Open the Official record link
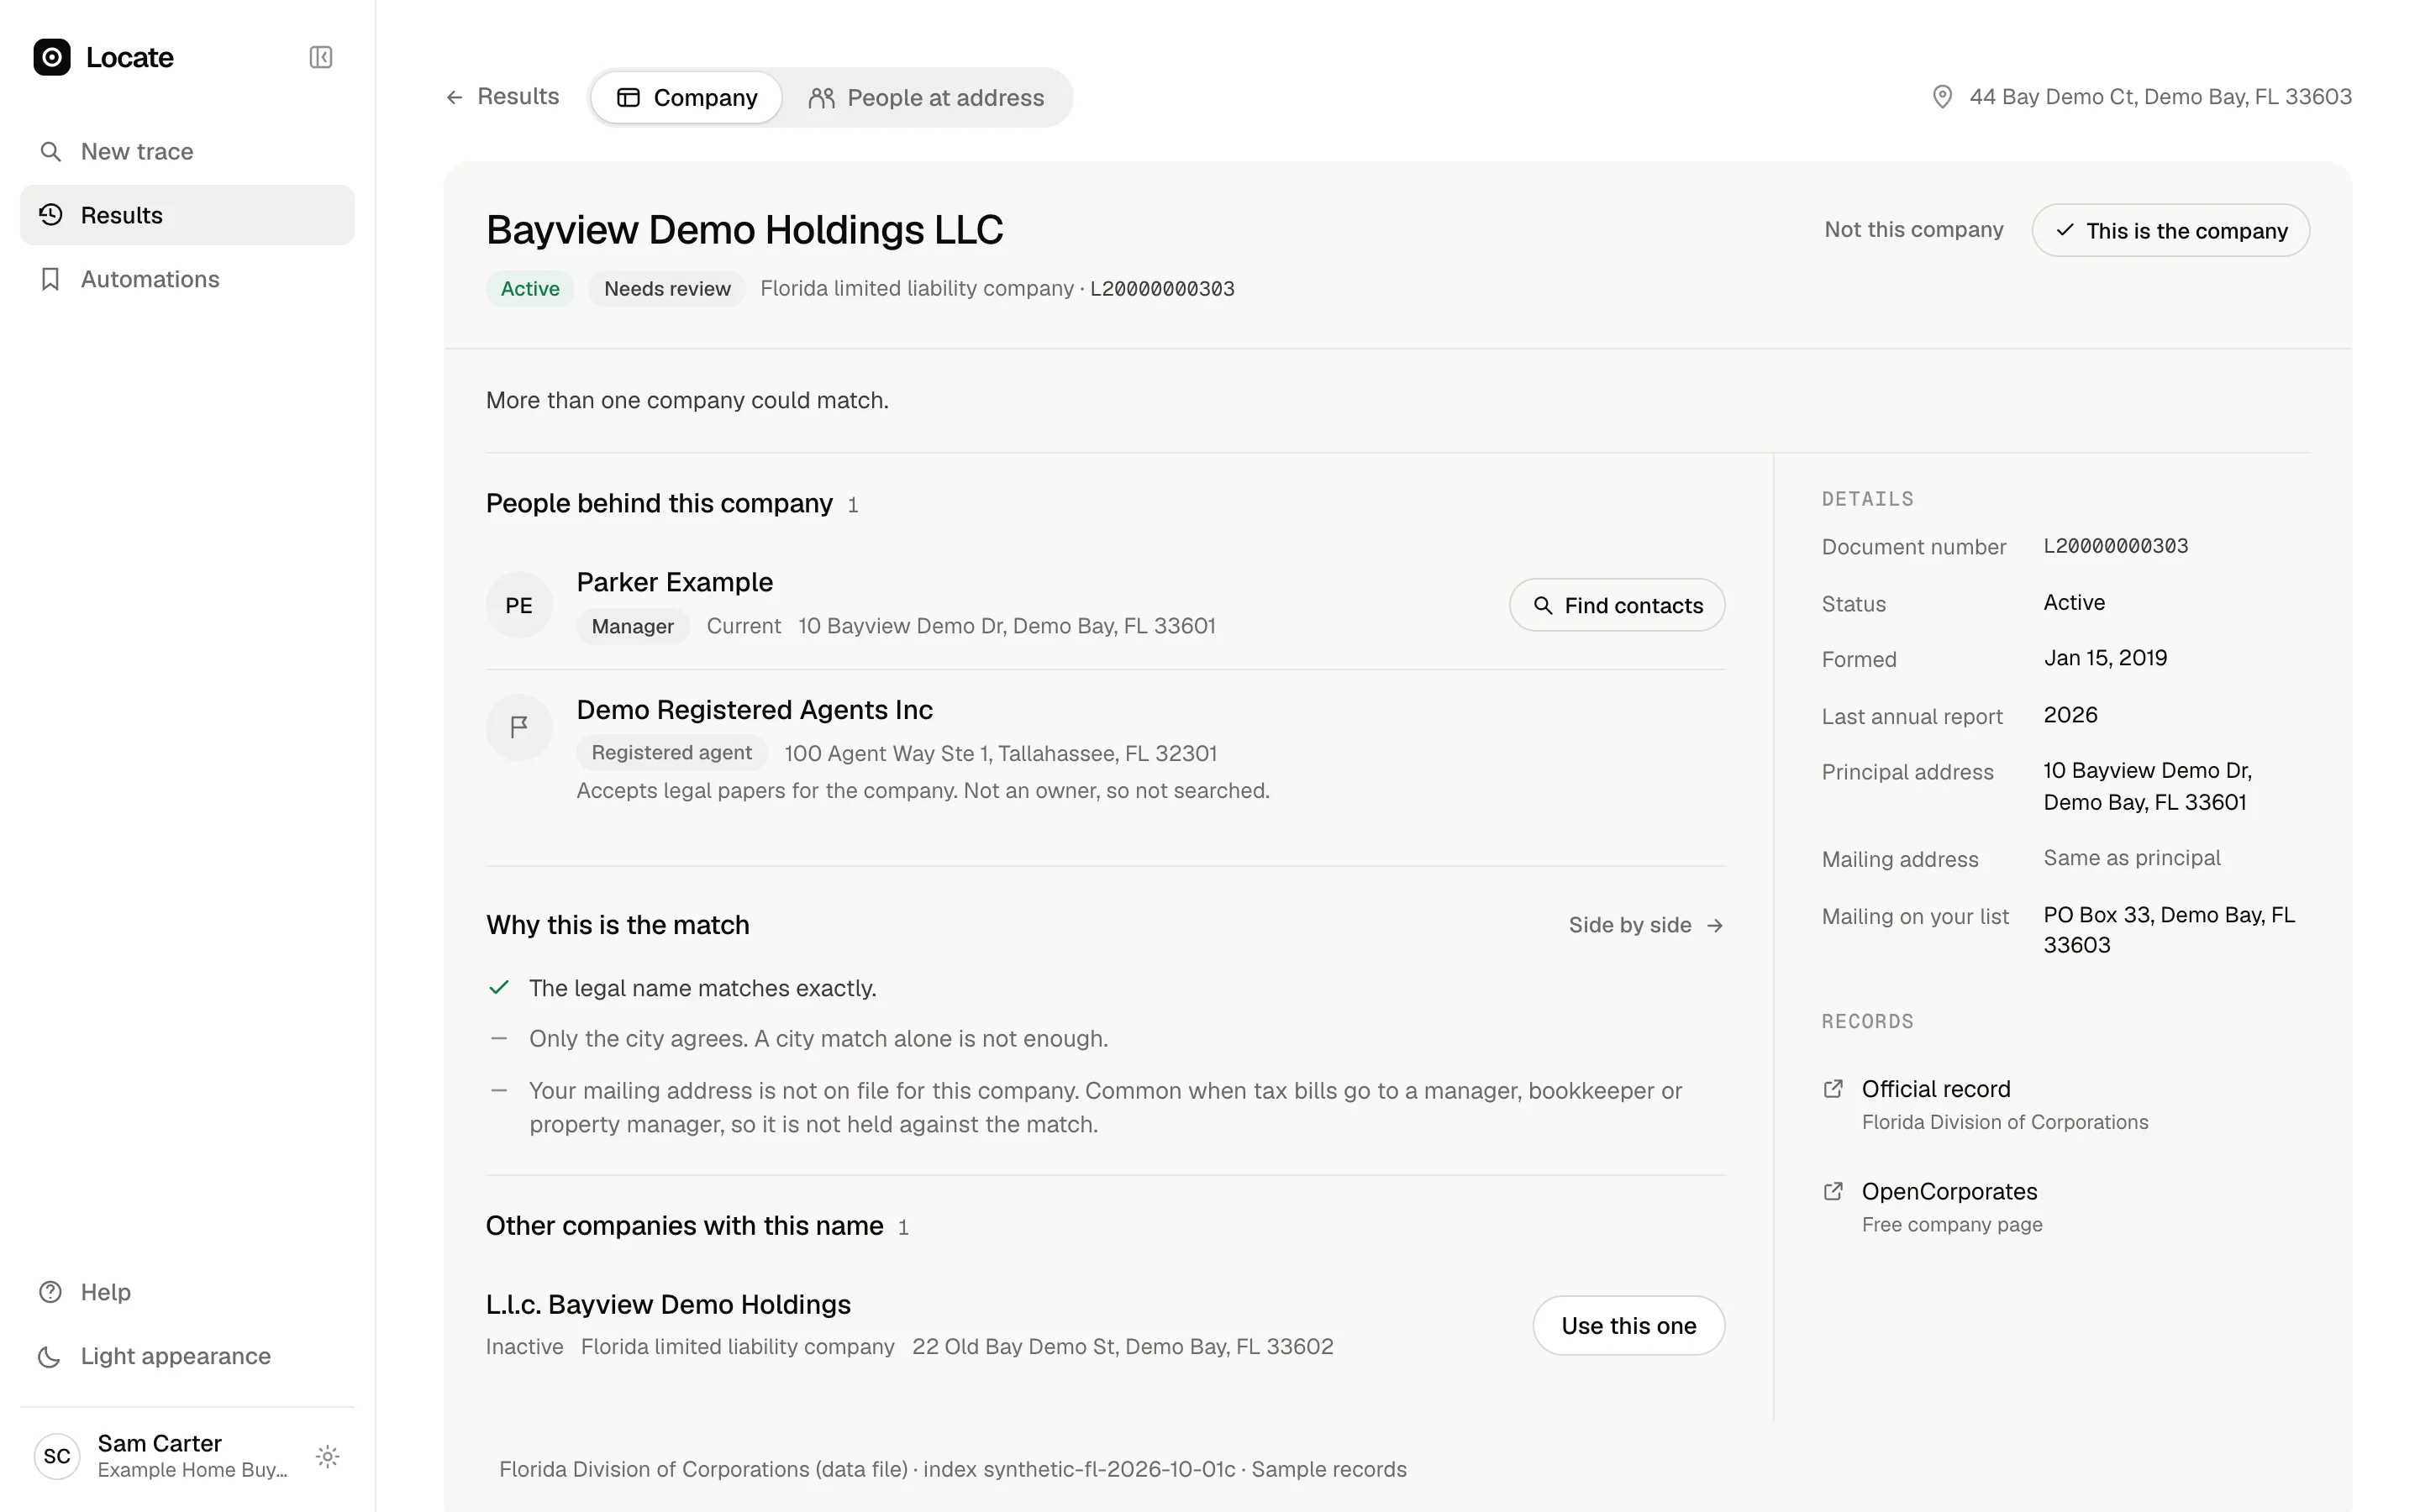Screen dimensions: 2420x1512 1936,1089
